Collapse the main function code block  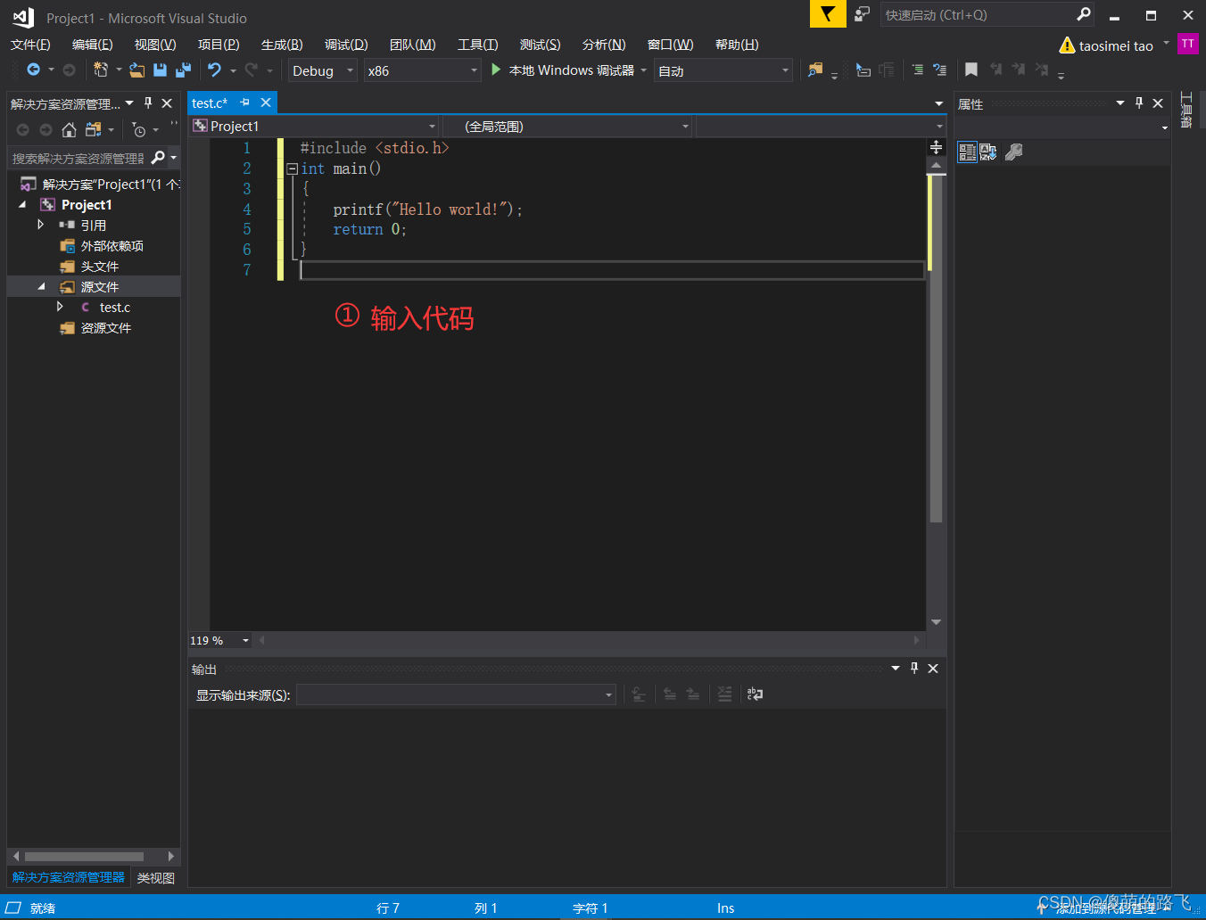click(x=292, y=168)
